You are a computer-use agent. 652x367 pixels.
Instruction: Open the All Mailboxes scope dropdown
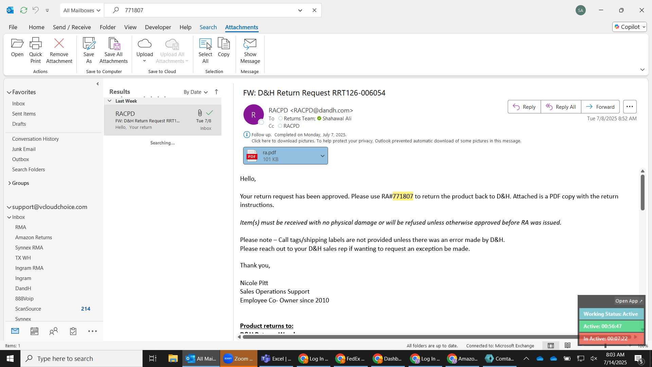[x=82, y=10]
